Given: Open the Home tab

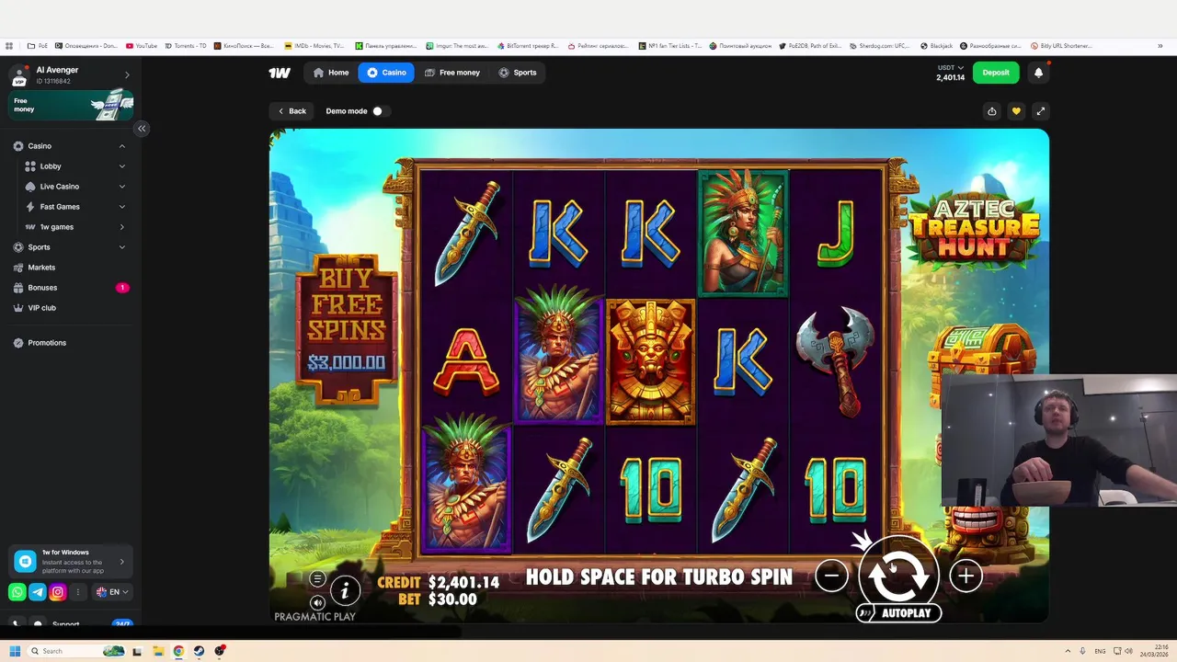Looking at the screenshot, I should 331,73.
